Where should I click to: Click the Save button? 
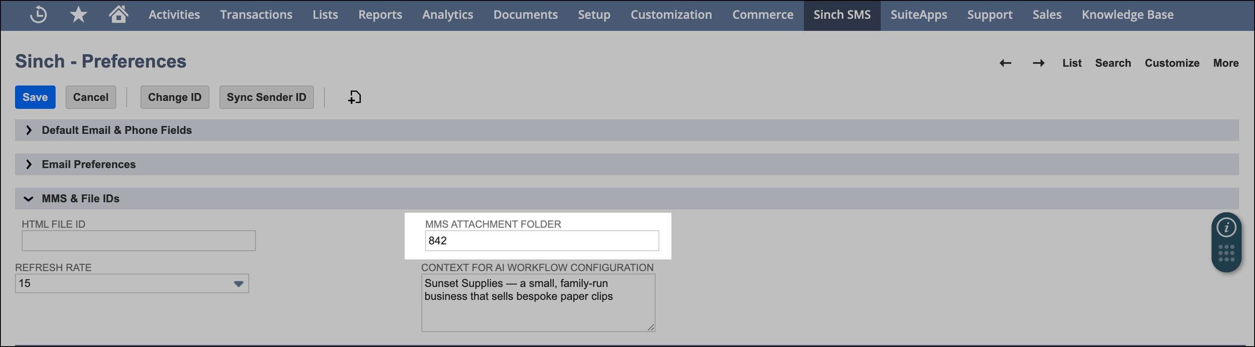(35, 97)
